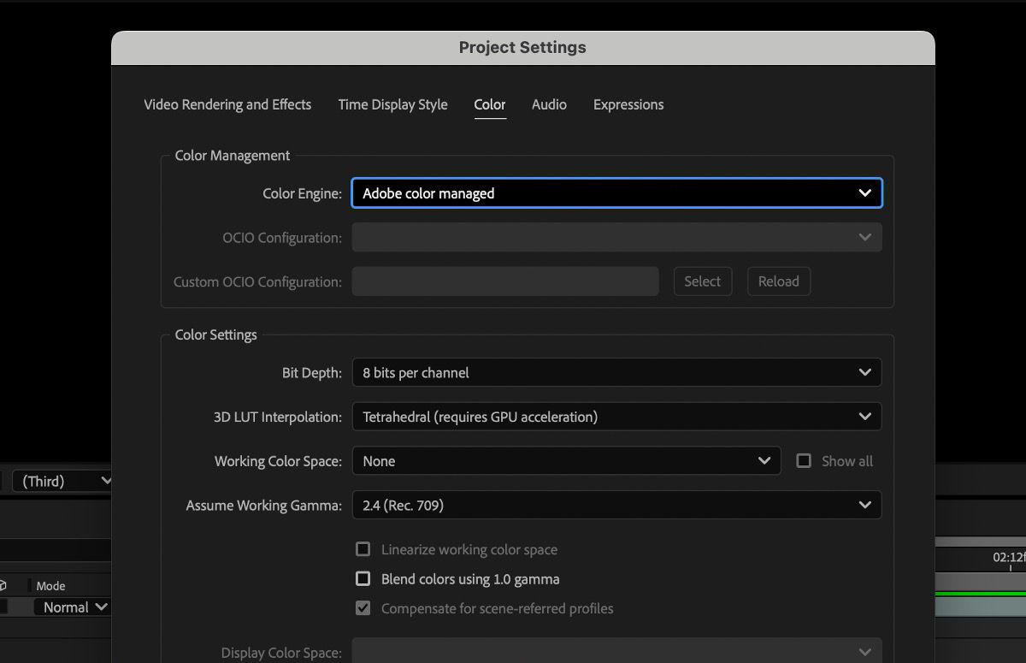Open the Color Engine dropdown
The image size is (1026, 663).
pyautogui.click(x=616, y=192)
